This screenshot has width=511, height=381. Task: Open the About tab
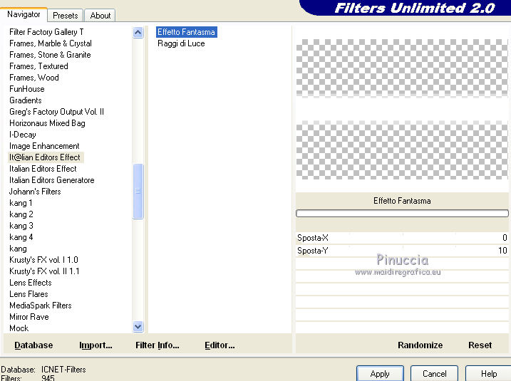(100, 15)
